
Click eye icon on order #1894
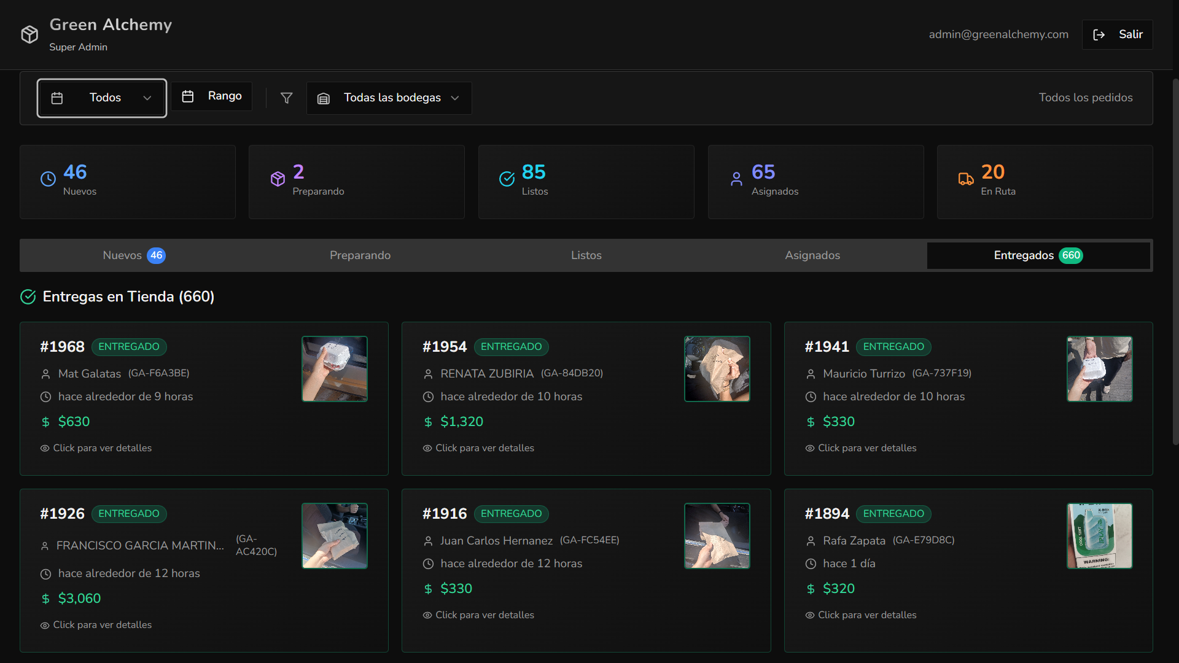(x=810, y=615)
